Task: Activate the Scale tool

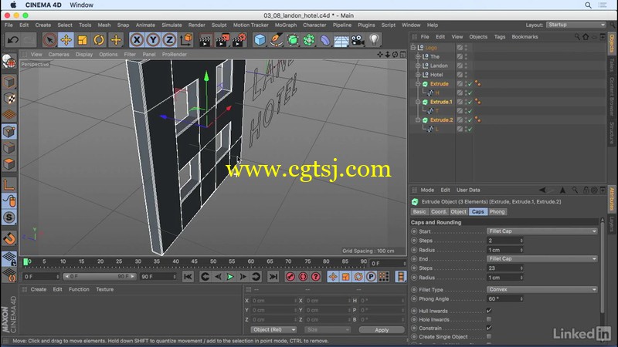Action: [83, 40]
